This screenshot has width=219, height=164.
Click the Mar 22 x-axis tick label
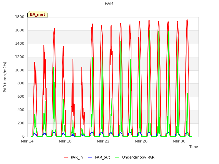click(x=103, y=141)
